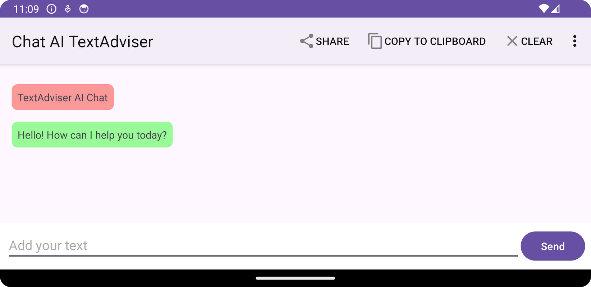Click COPY TO CLIPBOARD text
The height and width of the screenshot is (287, 591).
pos(435,41)
